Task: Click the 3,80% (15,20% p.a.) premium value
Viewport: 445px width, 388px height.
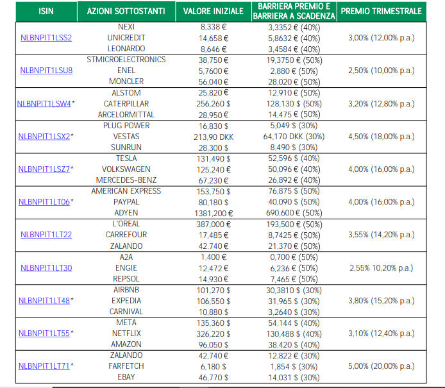Action: 382,301
